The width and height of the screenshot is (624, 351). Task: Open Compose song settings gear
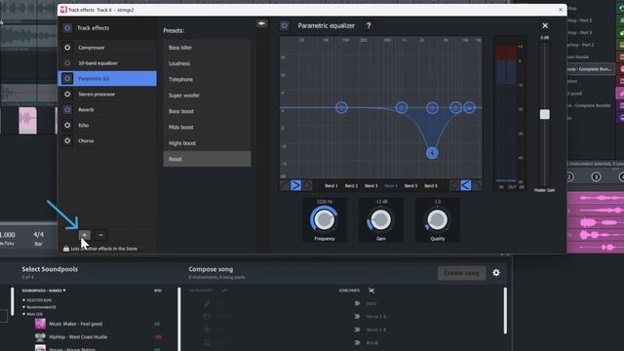496,273
